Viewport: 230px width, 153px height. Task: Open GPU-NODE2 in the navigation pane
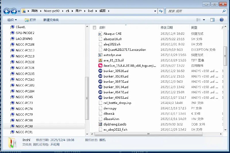coord(25,33)
